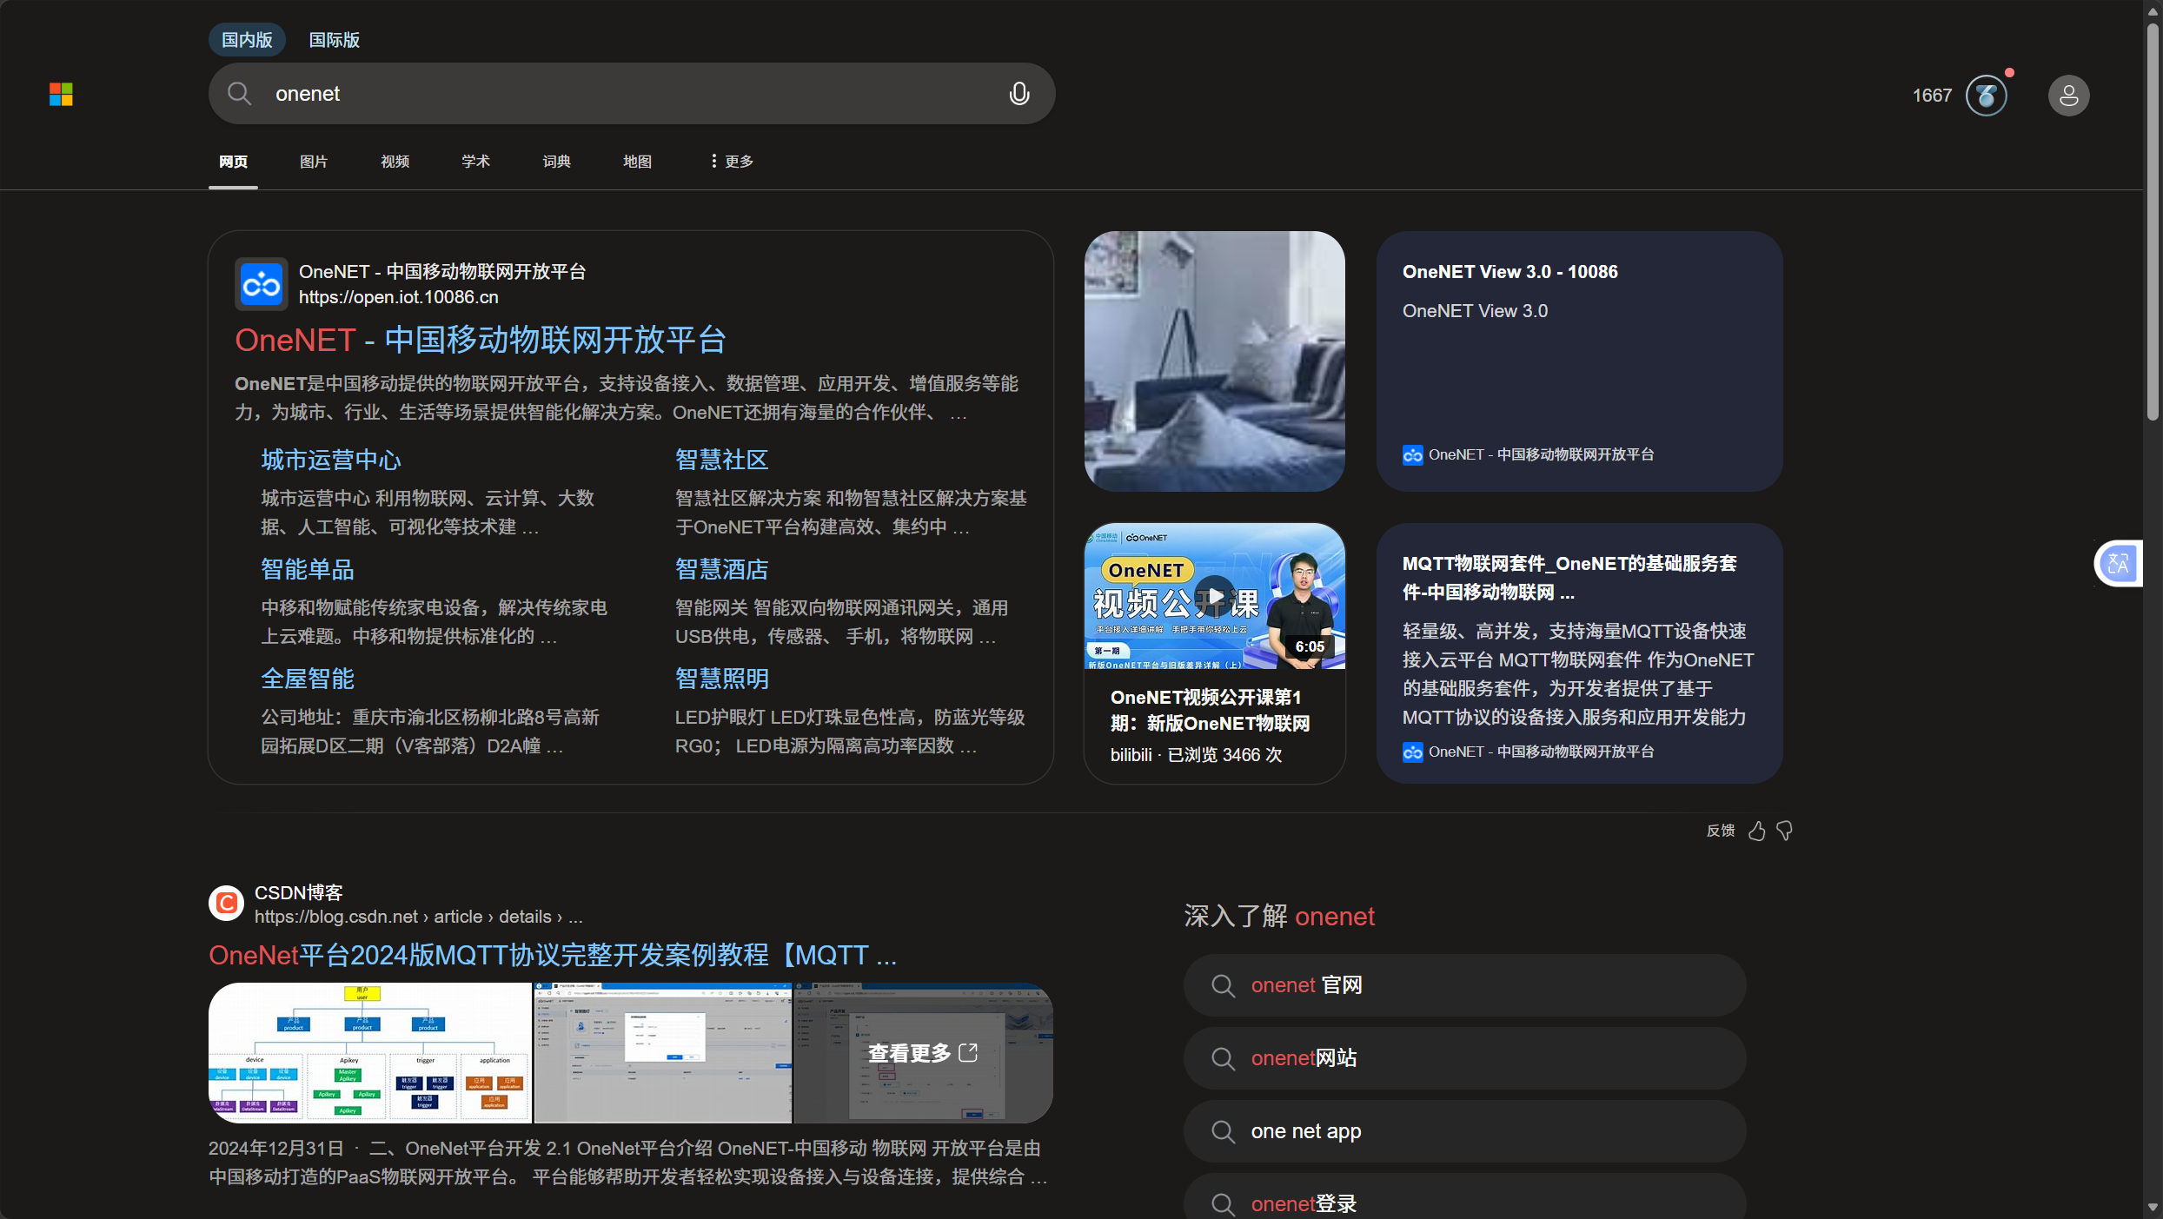Give thumbs down feedback
Image resolution: width=2163 pixels, height=1219 pixels.
coord(1785,831)
